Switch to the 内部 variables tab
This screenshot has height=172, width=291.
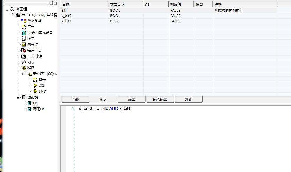click(75, 99)
